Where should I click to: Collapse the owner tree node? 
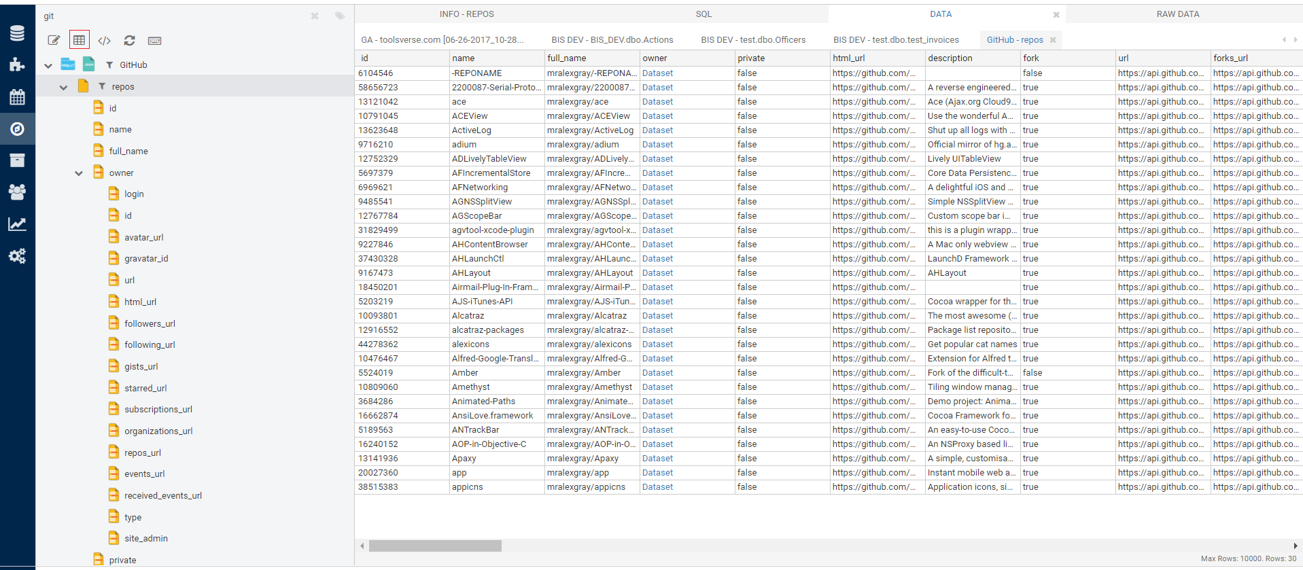tap(79, 173)
